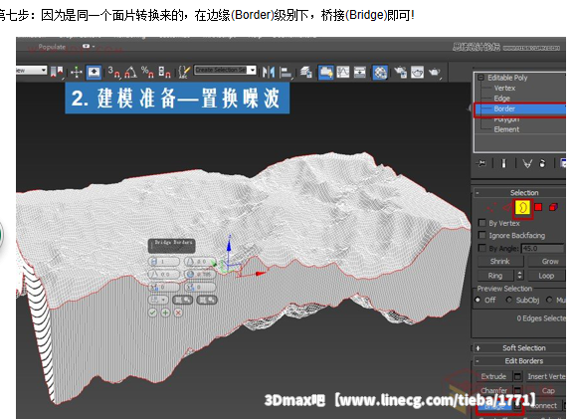Open the Manage Layers icon

[305, 72]
